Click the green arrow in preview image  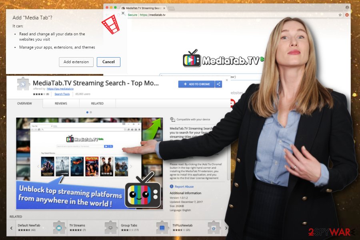pyautogui.click(x=152, y=129)
